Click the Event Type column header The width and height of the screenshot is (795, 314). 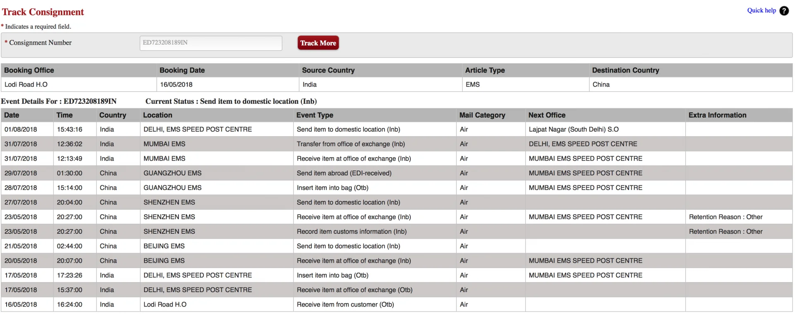point(314,115)
